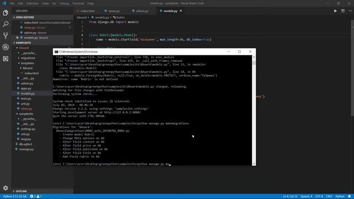Click Python 3.7.2 32-bit interpreter selector
354x199 pixels.
pyautogui.click(x=15, y=196)
